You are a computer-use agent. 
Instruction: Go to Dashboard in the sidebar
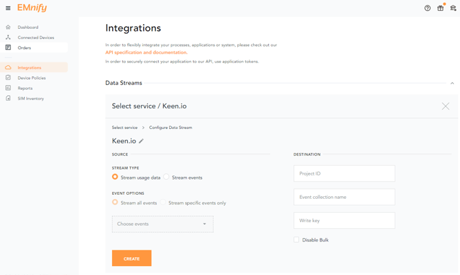pos(28,27)
